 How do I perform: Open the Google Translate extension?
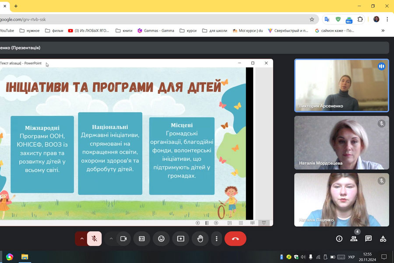[327, 19]
